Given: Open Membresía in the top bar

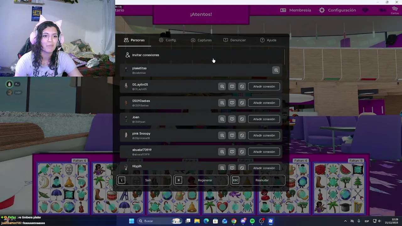Looking at the screenshot, I should tap(296, 10).
